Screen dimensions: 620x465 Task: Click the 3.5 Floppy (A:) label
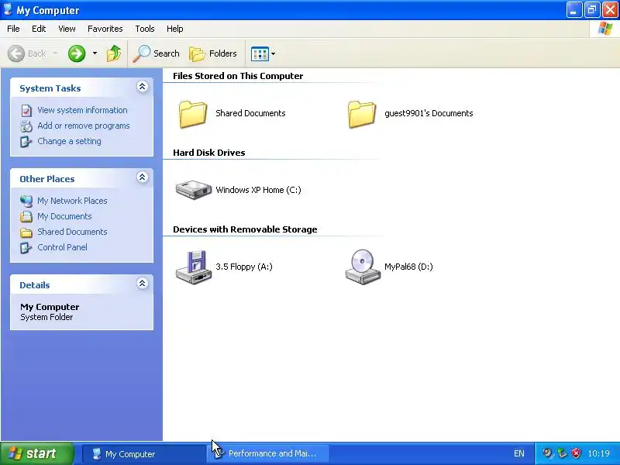[244, 267]
